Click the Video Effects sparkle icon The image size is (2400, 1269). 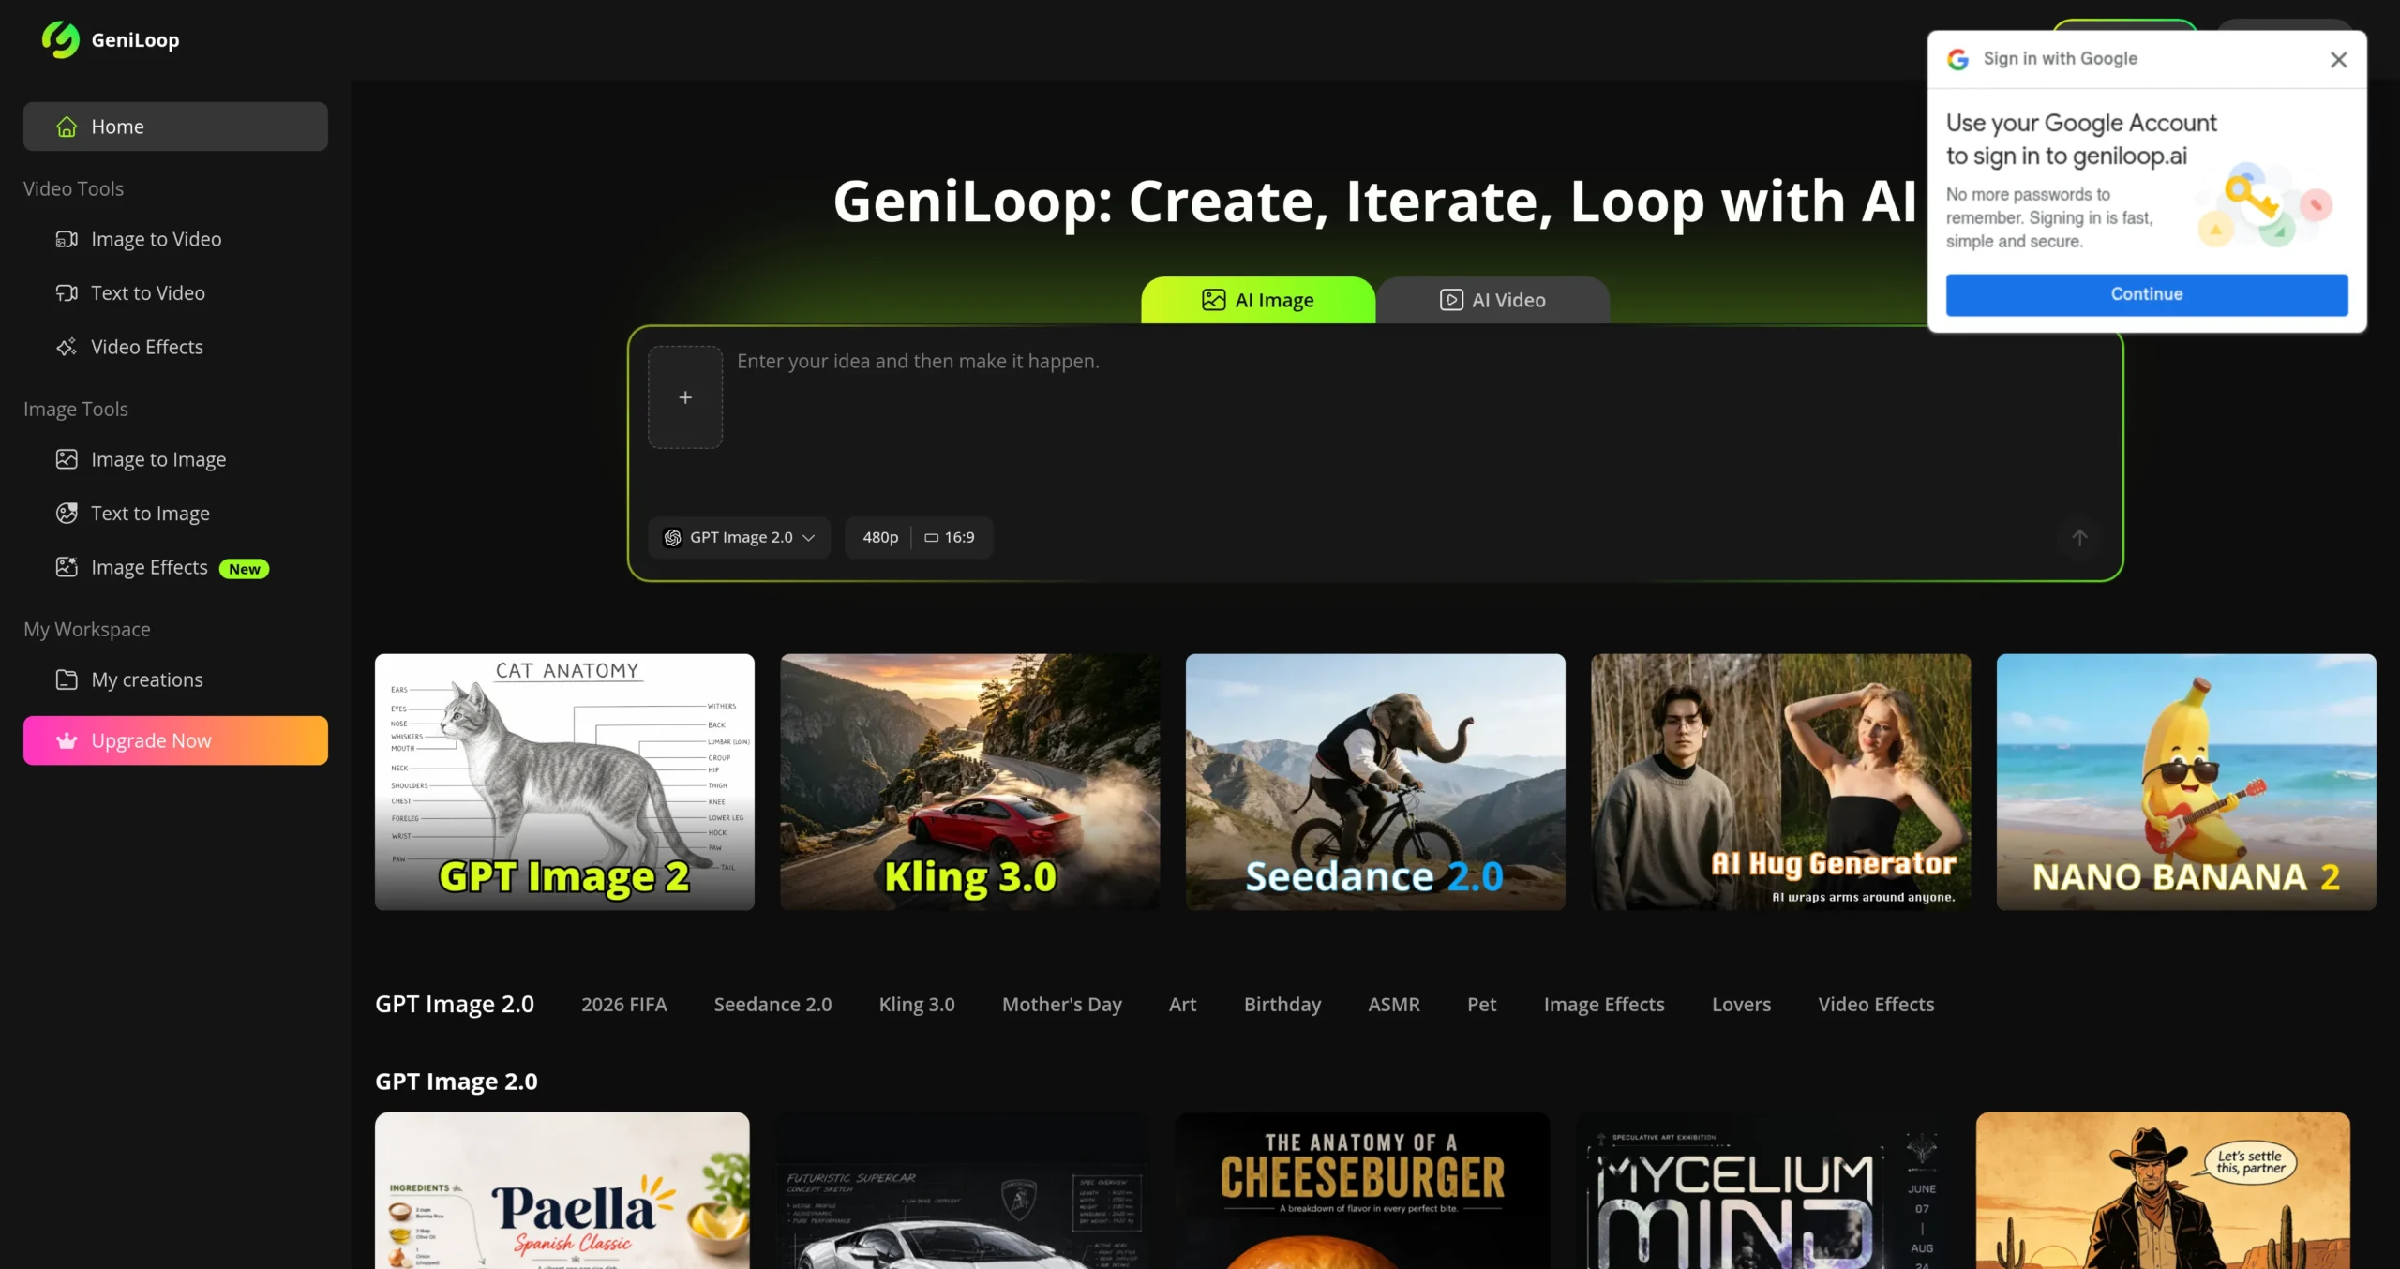click(x=67, y=347)
